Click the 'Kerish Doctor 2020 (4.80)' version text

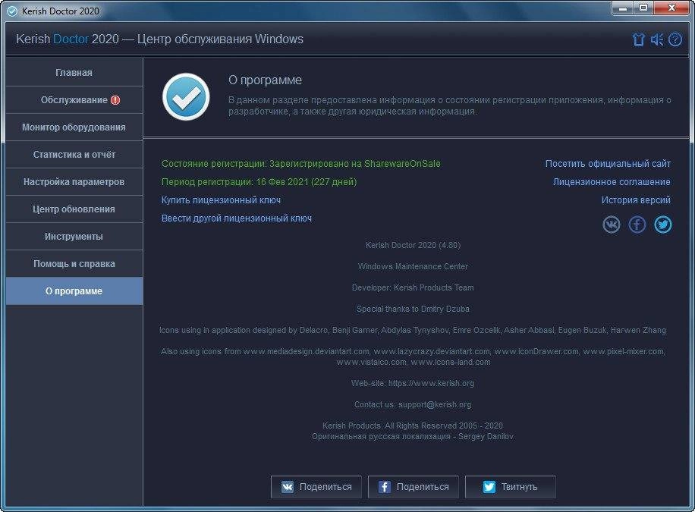coord(413,245)
